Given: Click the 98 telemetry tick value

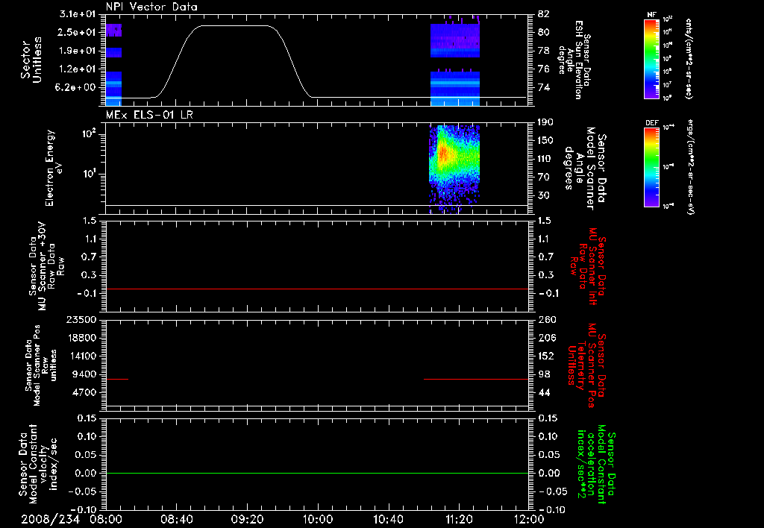Looking at the screenshot, I should 544,374.
